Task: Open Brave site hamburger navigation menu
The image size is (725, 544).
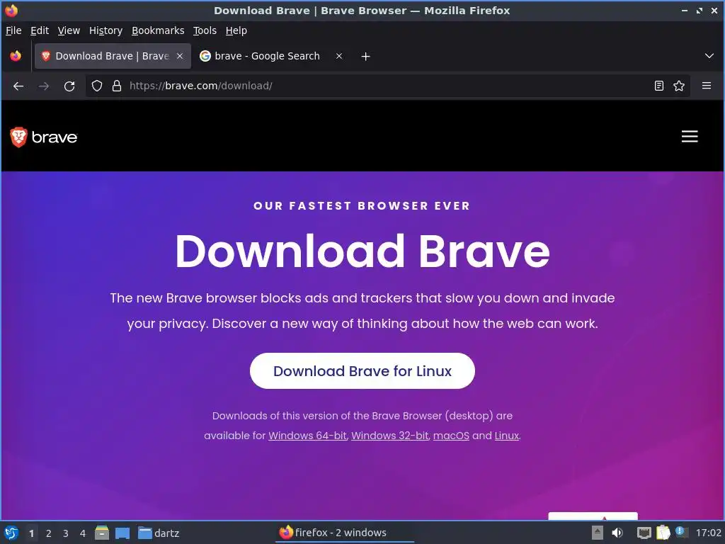Action: click(x=690, y=137)
